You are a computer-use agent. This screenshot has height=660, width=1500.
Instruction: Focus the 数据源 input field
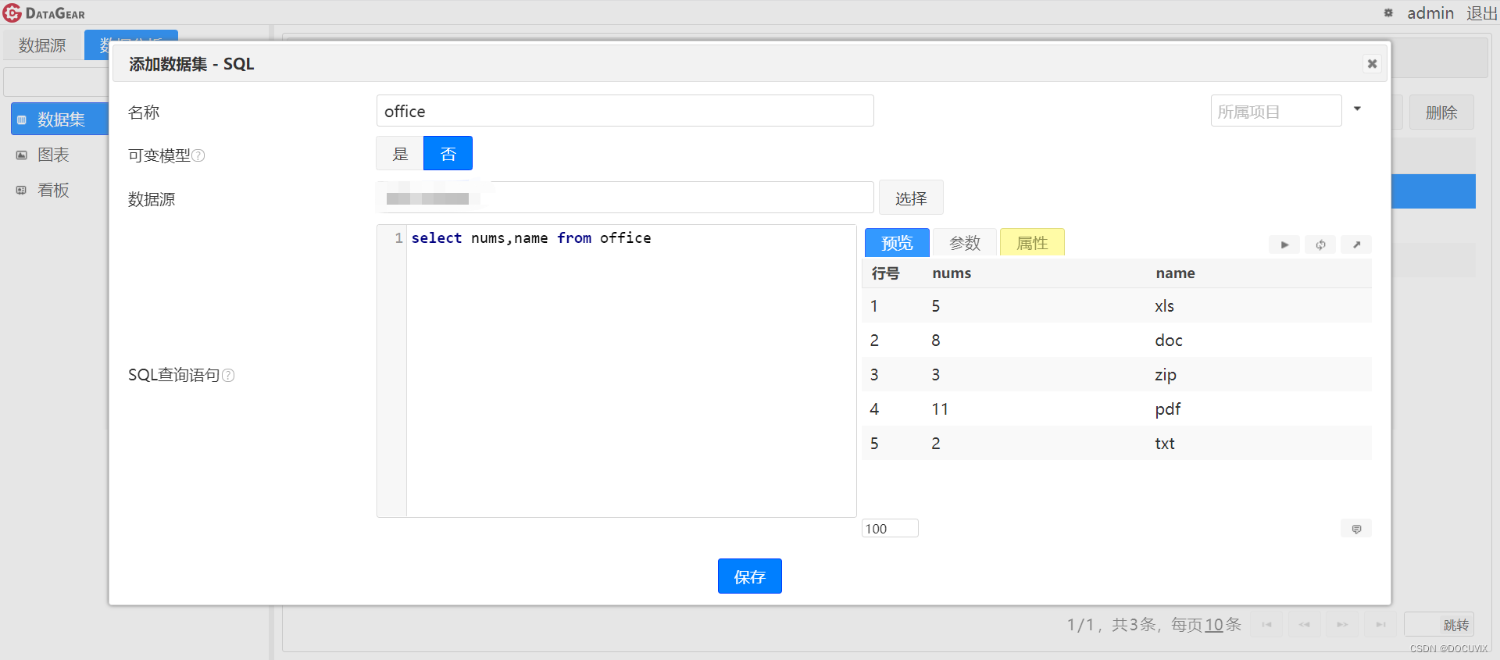(x=625, y=198)
